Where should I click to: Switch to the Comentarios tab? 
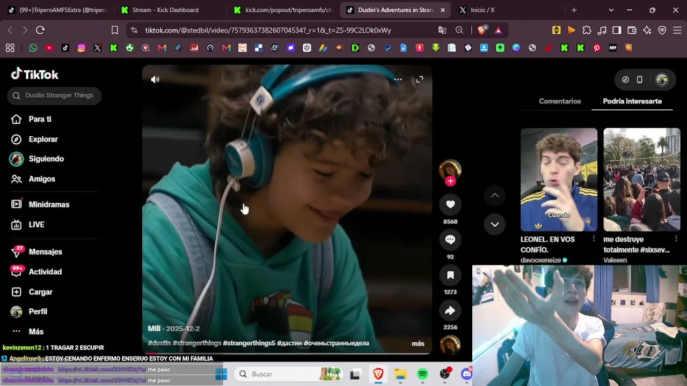(560, 101)
